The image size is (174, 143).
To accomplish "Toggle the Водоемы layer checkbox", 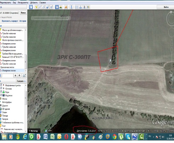I will 1,95.
